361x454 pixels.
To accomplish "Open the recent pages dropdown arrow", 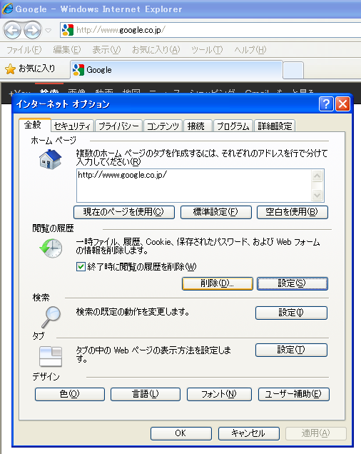I will [48, 30].
